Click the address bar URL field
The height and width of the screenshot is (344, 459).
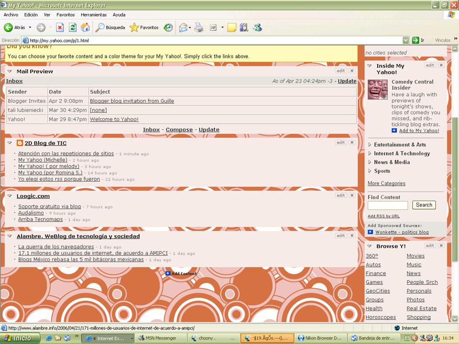pyautogui.click(x=215, y=40)
